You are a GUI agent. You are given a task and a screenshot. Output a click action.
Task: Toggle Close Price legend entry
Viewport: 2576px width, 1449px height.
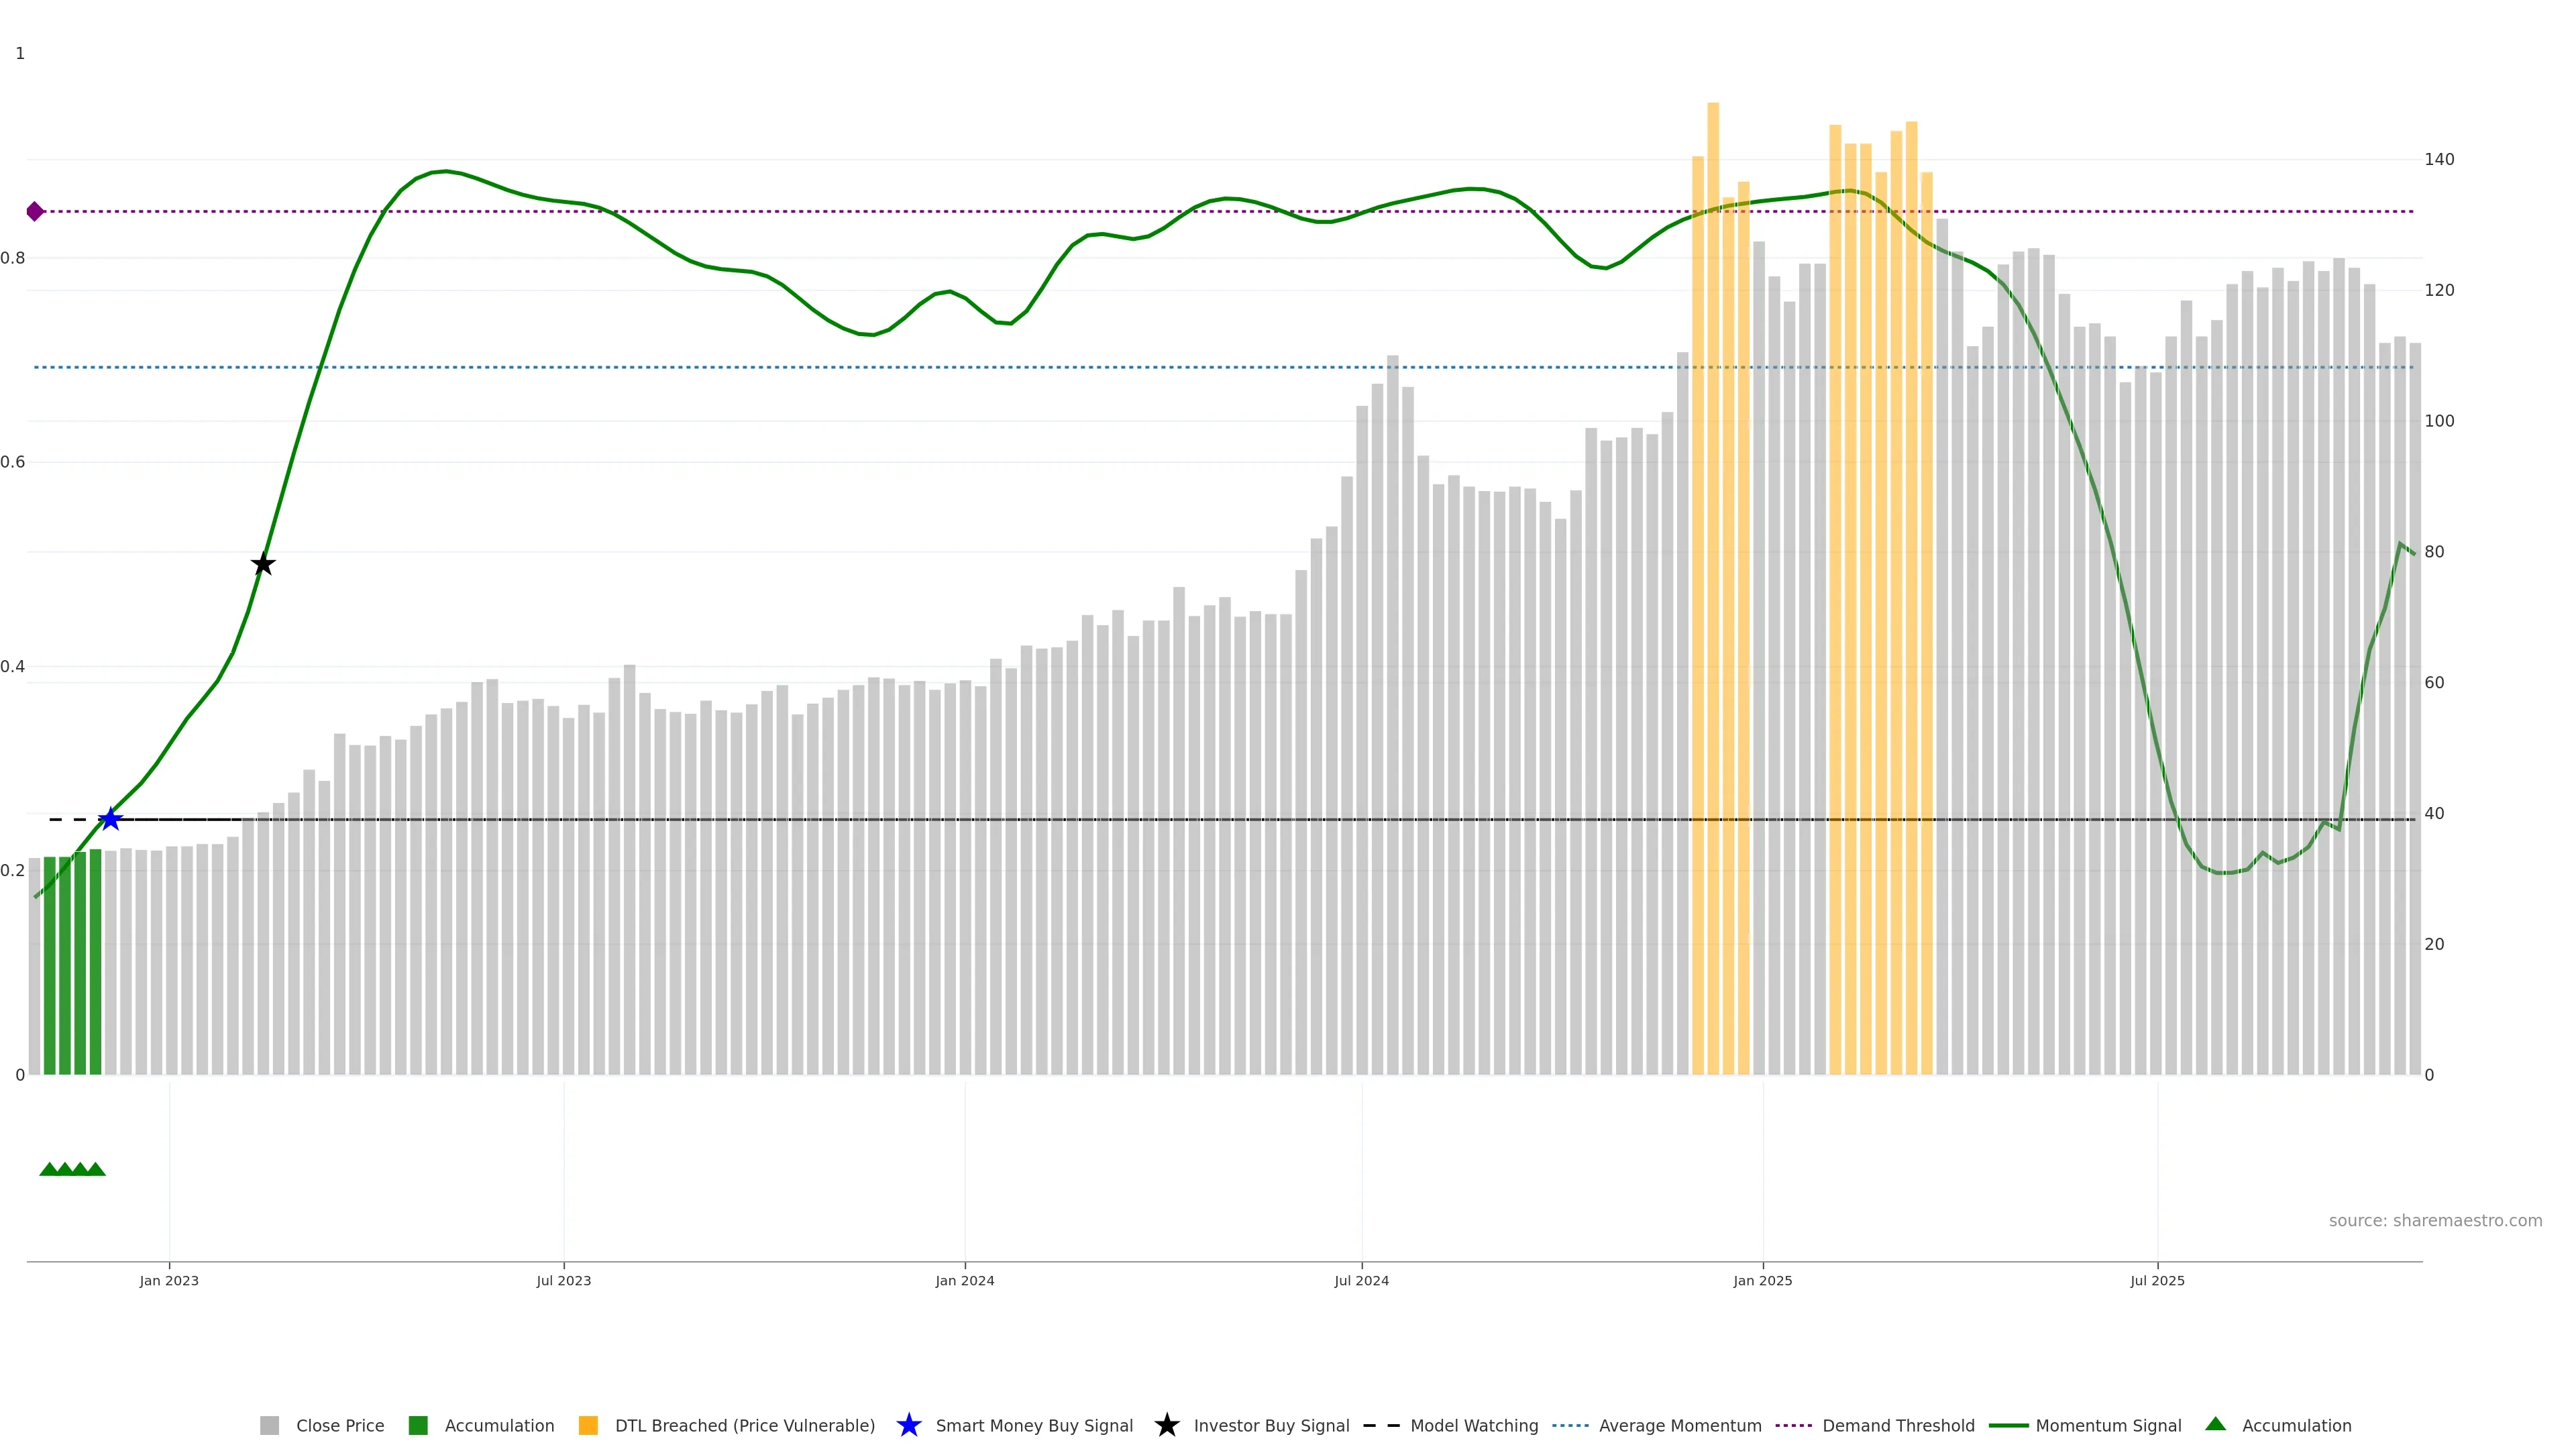pos(340,1425)
